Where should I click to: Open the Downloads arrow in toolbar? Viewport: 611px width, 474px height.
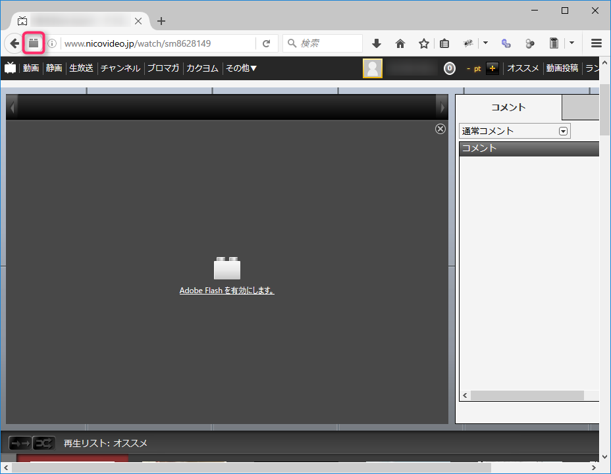coord(377,43)
